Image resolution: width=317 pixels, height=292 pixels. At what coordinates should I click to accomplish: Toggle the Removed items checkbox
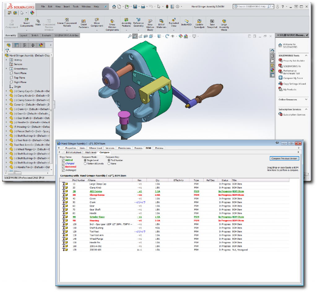tap(63, 167)
